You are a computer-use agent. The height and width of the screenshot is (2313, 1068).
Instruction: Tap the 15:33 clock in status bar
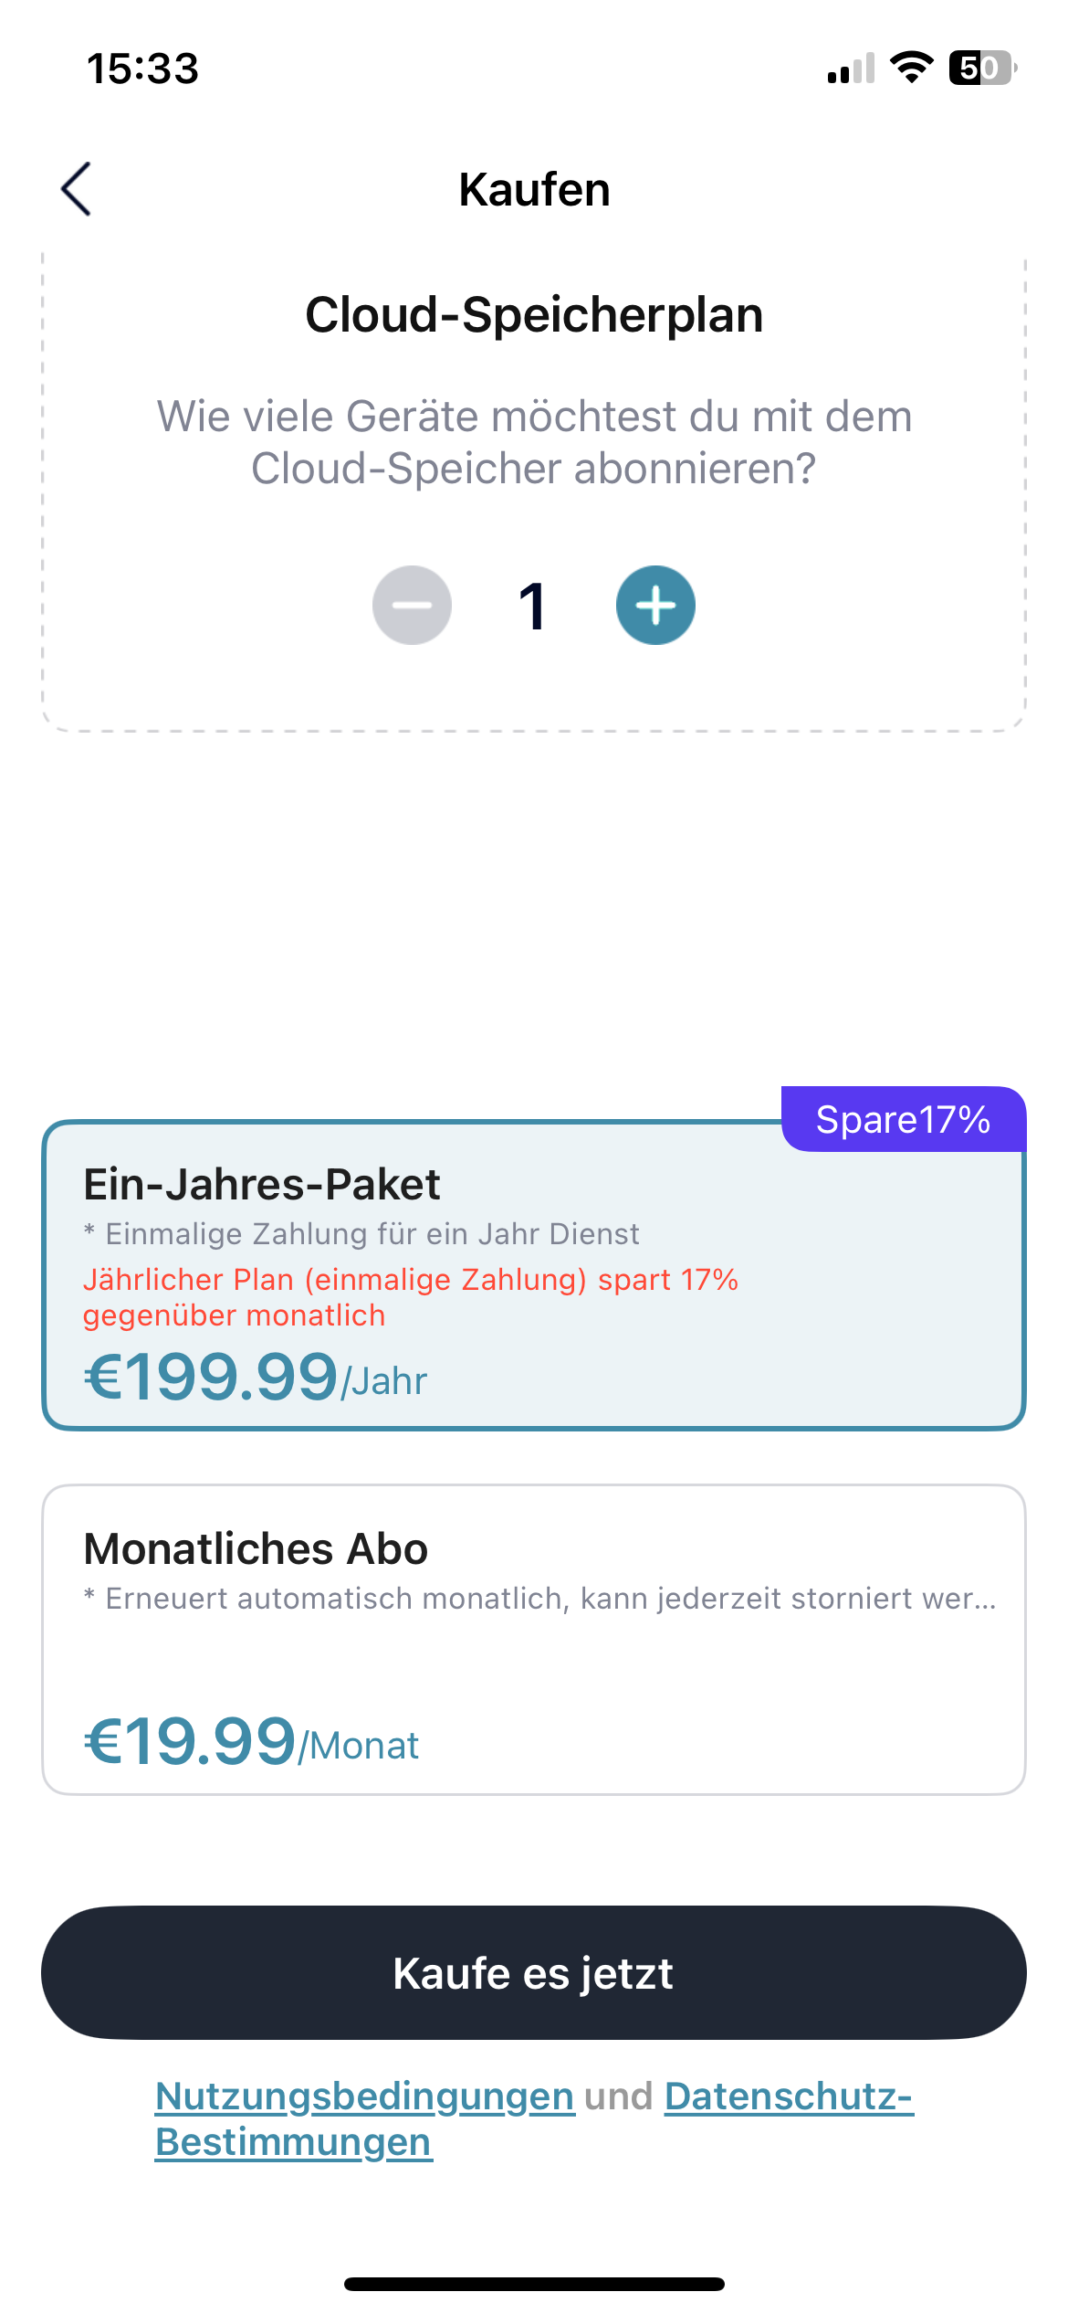point(142,69)
